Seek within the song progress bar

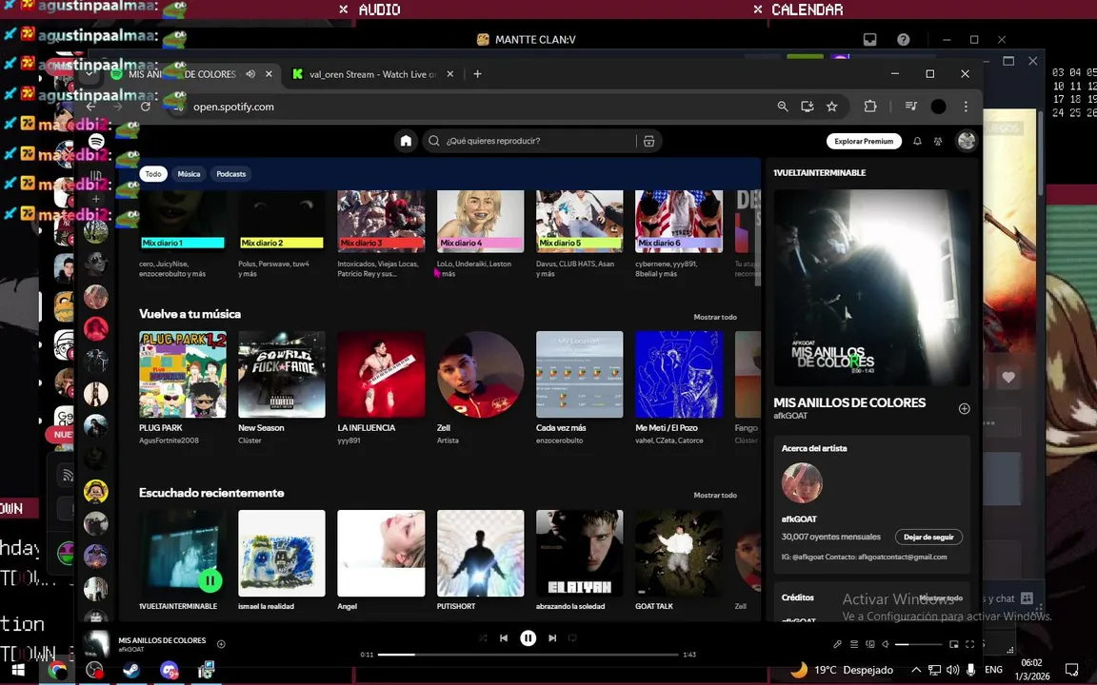coord(529,655)
